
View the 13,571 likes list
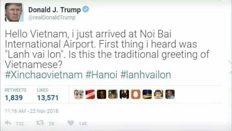(48, 95)
